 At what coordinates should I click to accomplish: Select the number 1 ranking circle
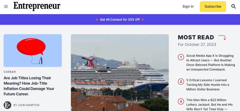click(x=181, y=57)
